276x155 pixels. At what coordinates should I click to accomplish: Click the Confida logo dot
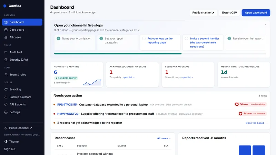[x=5, y=6]
